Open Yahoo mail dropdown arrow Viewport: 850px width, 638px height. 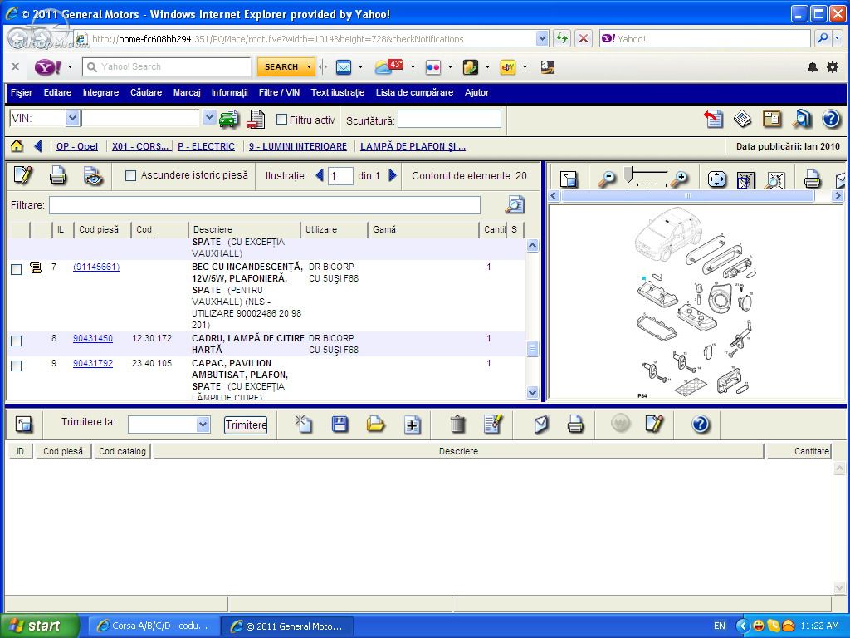[360, 66]
